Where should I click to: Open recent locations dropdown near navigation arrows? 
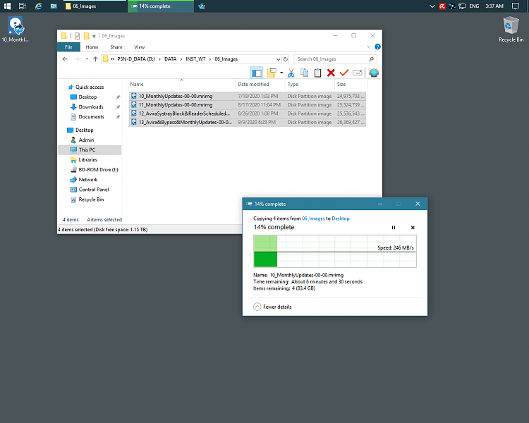(x=87, y=59)
